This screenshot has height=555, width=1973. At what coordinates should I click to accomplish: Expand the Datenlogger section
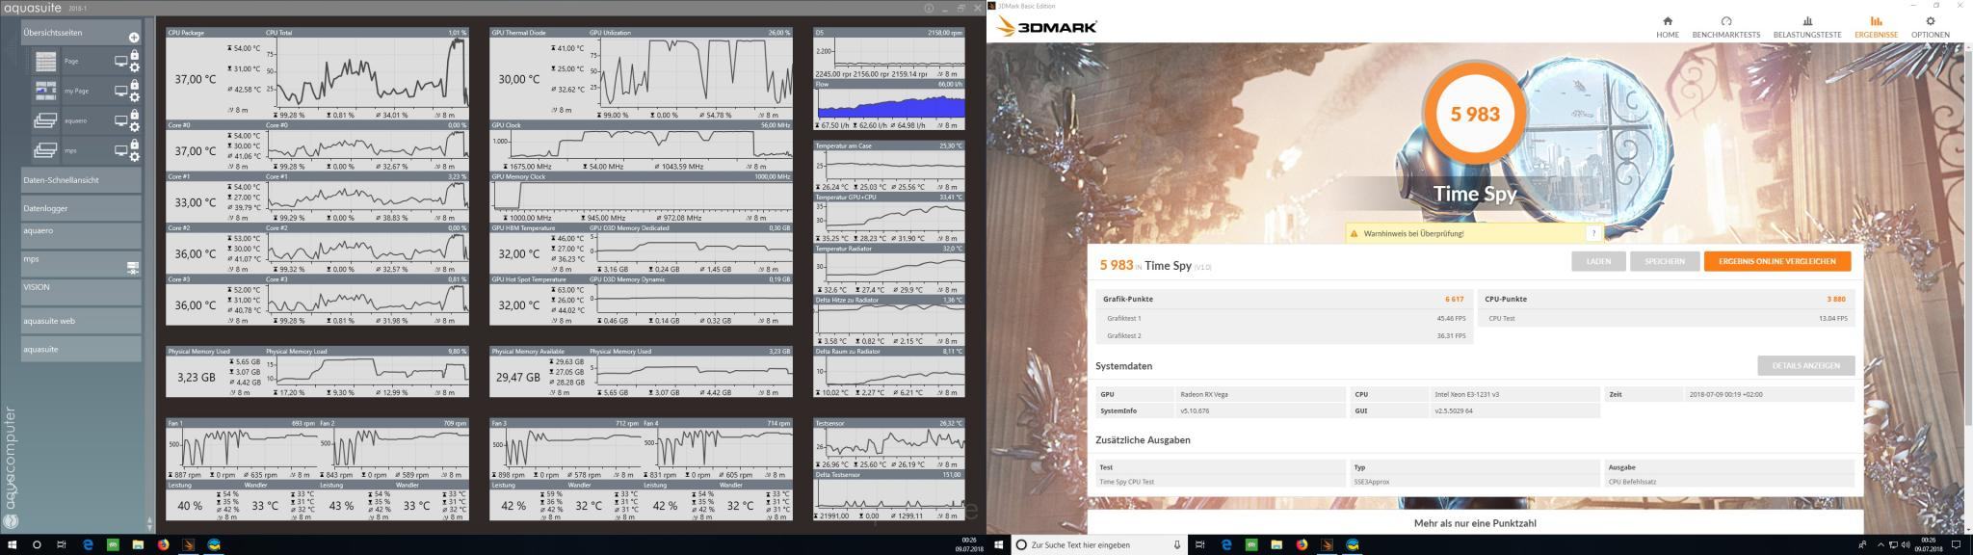click(81, 208)
